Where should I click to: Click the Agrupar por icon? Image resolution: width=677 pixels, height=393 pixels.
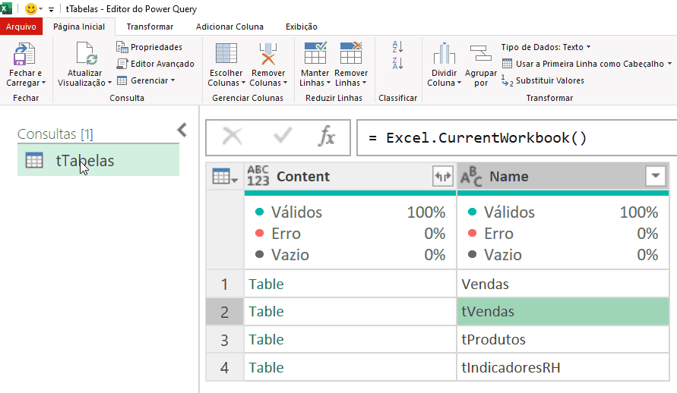[x=481, y=55]
